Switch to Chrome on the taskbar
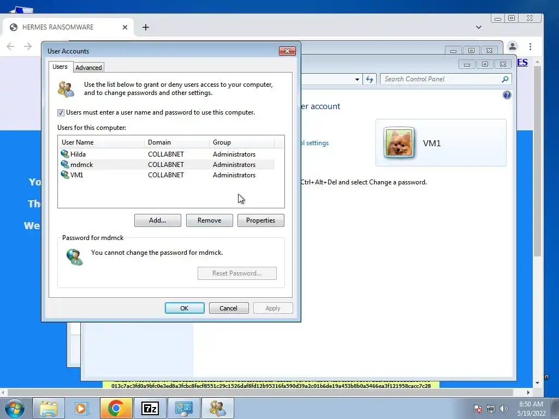Viewport: 559px width, 419px height. coord(116,408)
